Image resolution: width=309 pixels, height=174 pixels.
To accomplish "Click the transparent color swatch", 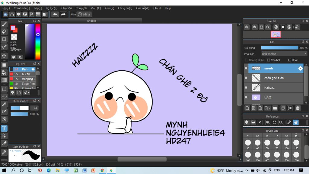I will pyautogui.click(x=14, y=37).
